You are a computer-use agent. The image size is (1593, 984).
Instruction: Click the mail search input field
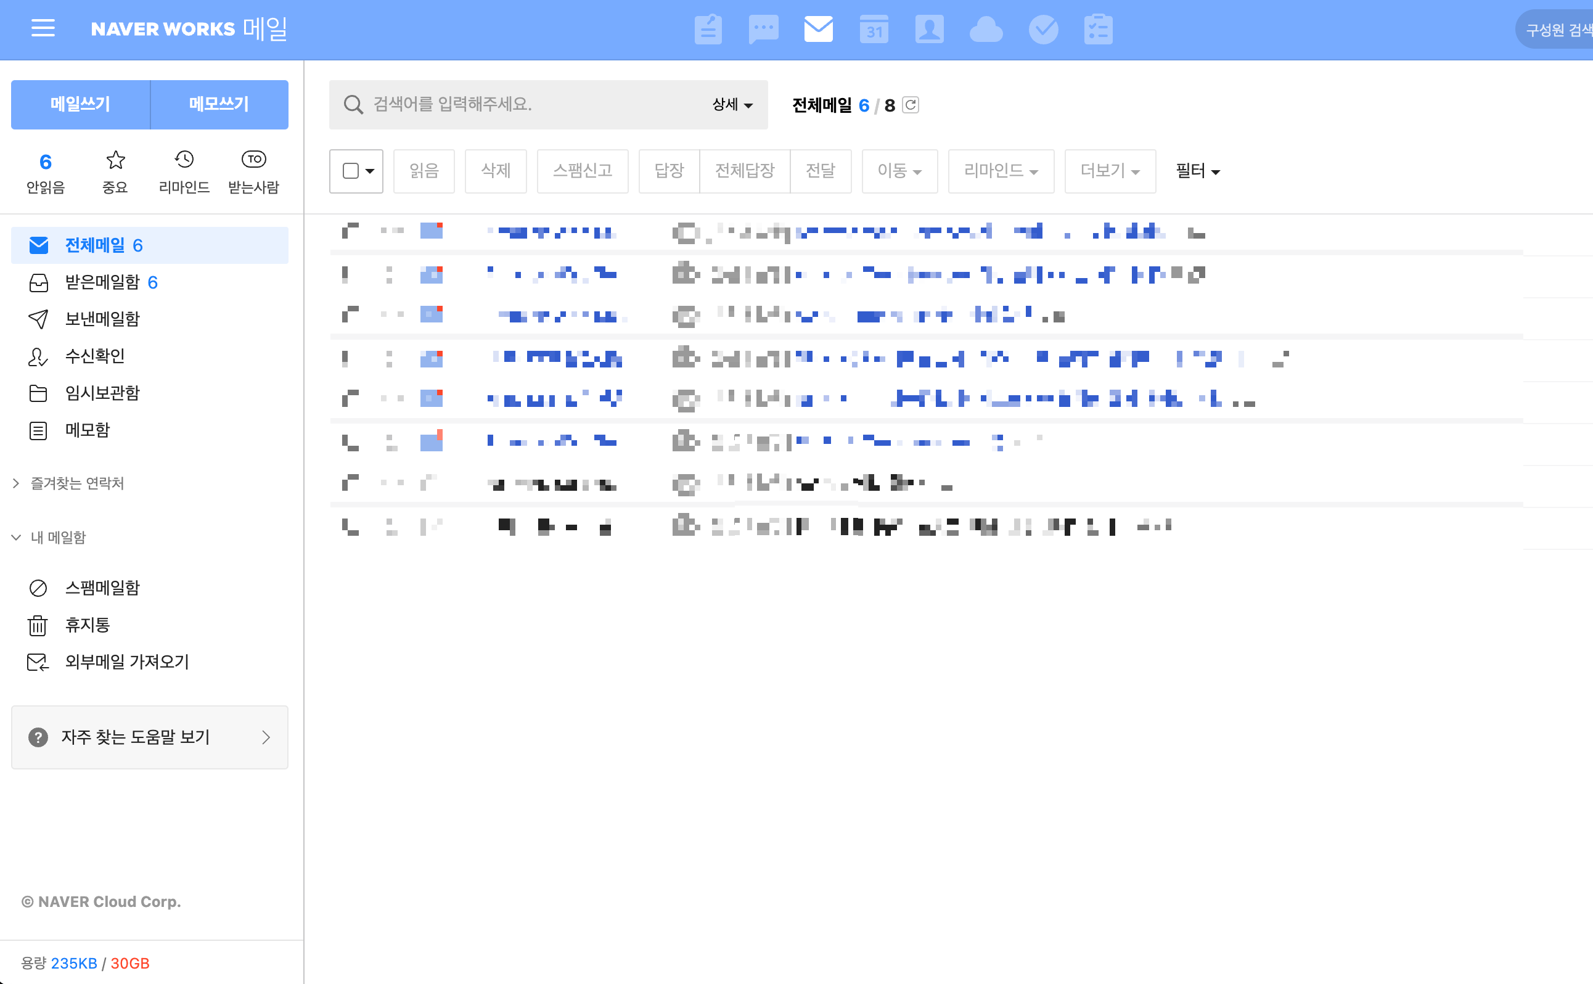point(534,104)
